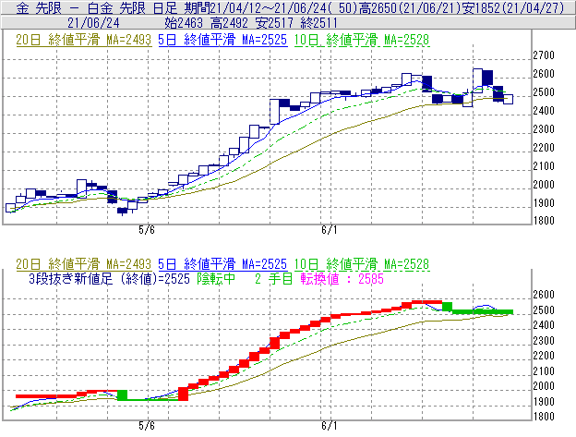Click the '6/1' date label under lower chart

[x=330, y=426]
